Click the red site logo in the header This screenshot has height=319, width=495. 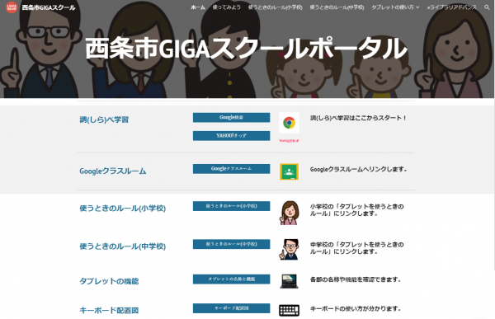click(12, 7)
